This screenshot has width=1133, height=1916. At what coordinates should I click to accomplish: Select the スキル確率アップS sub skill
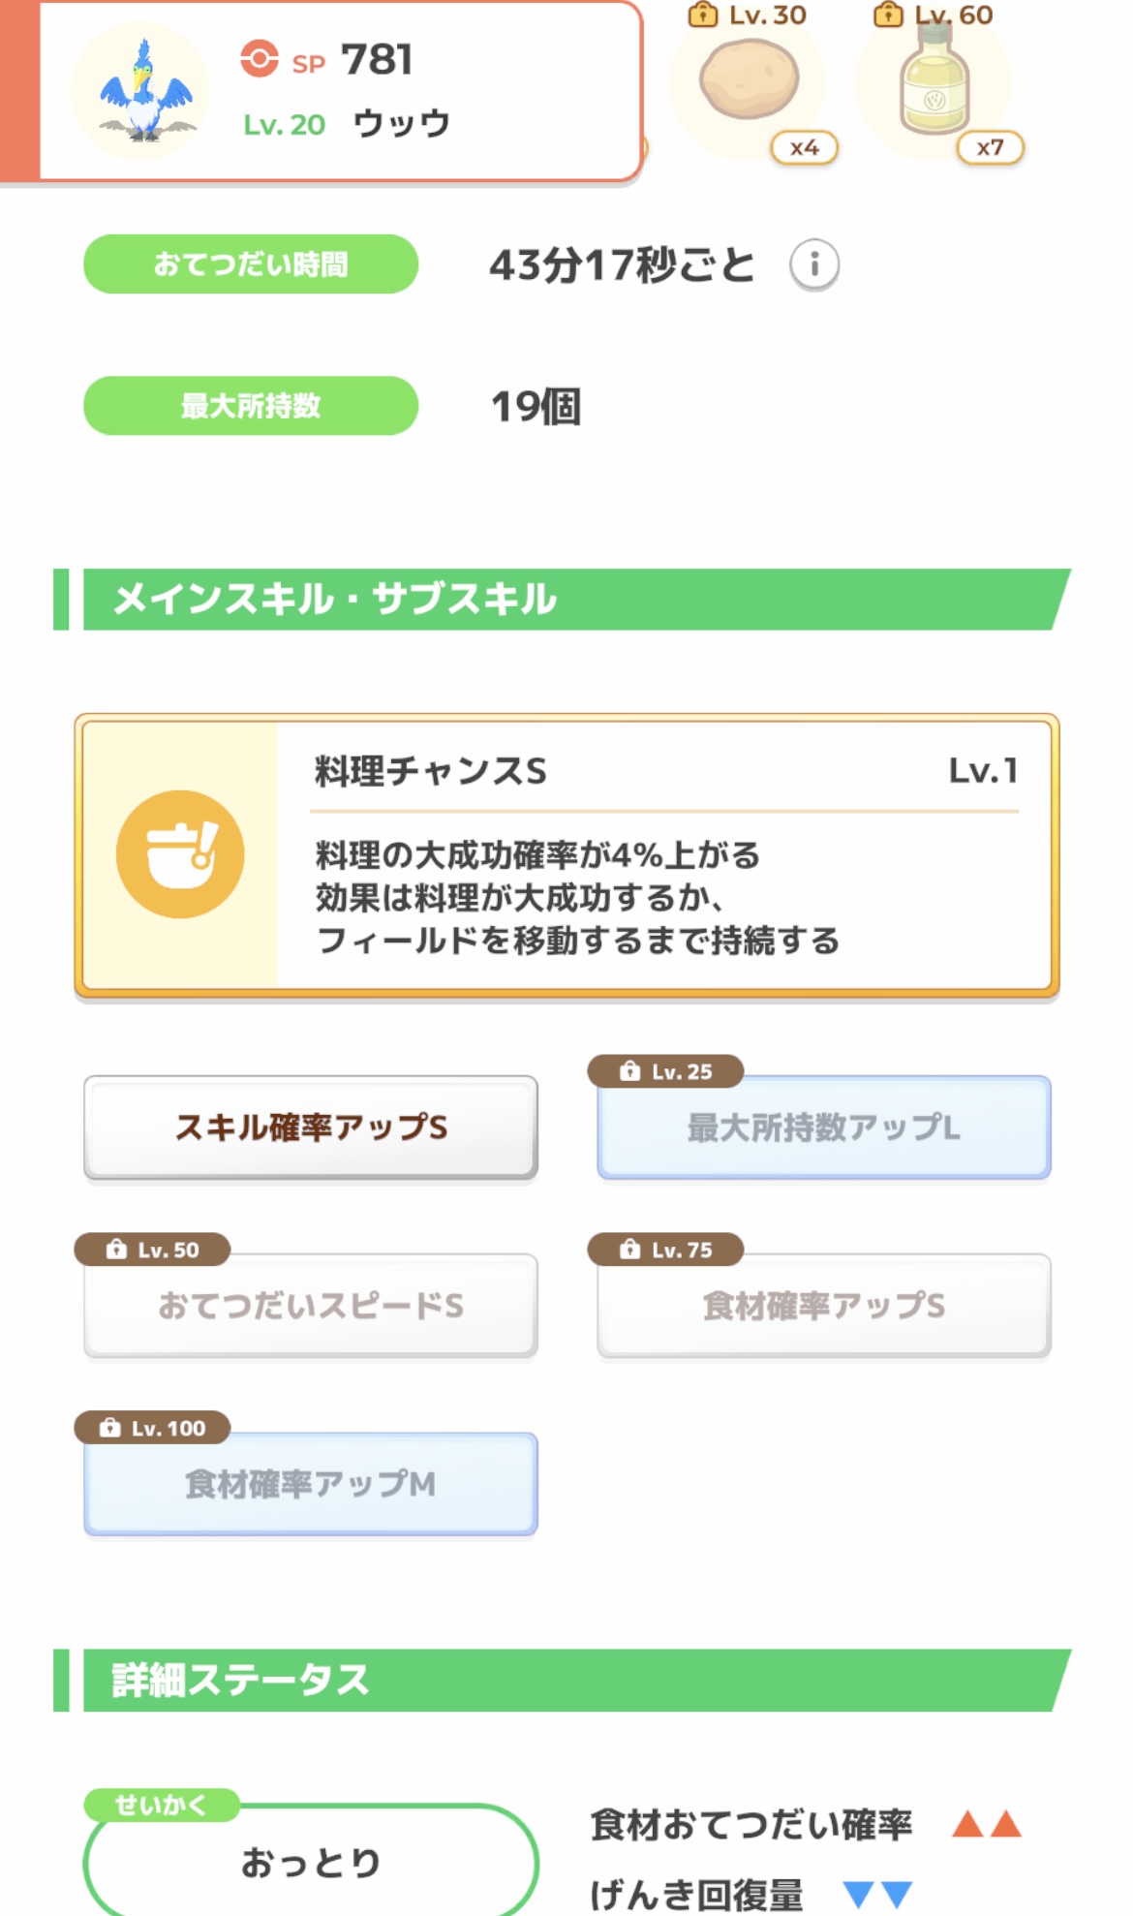pos(311,1128)
